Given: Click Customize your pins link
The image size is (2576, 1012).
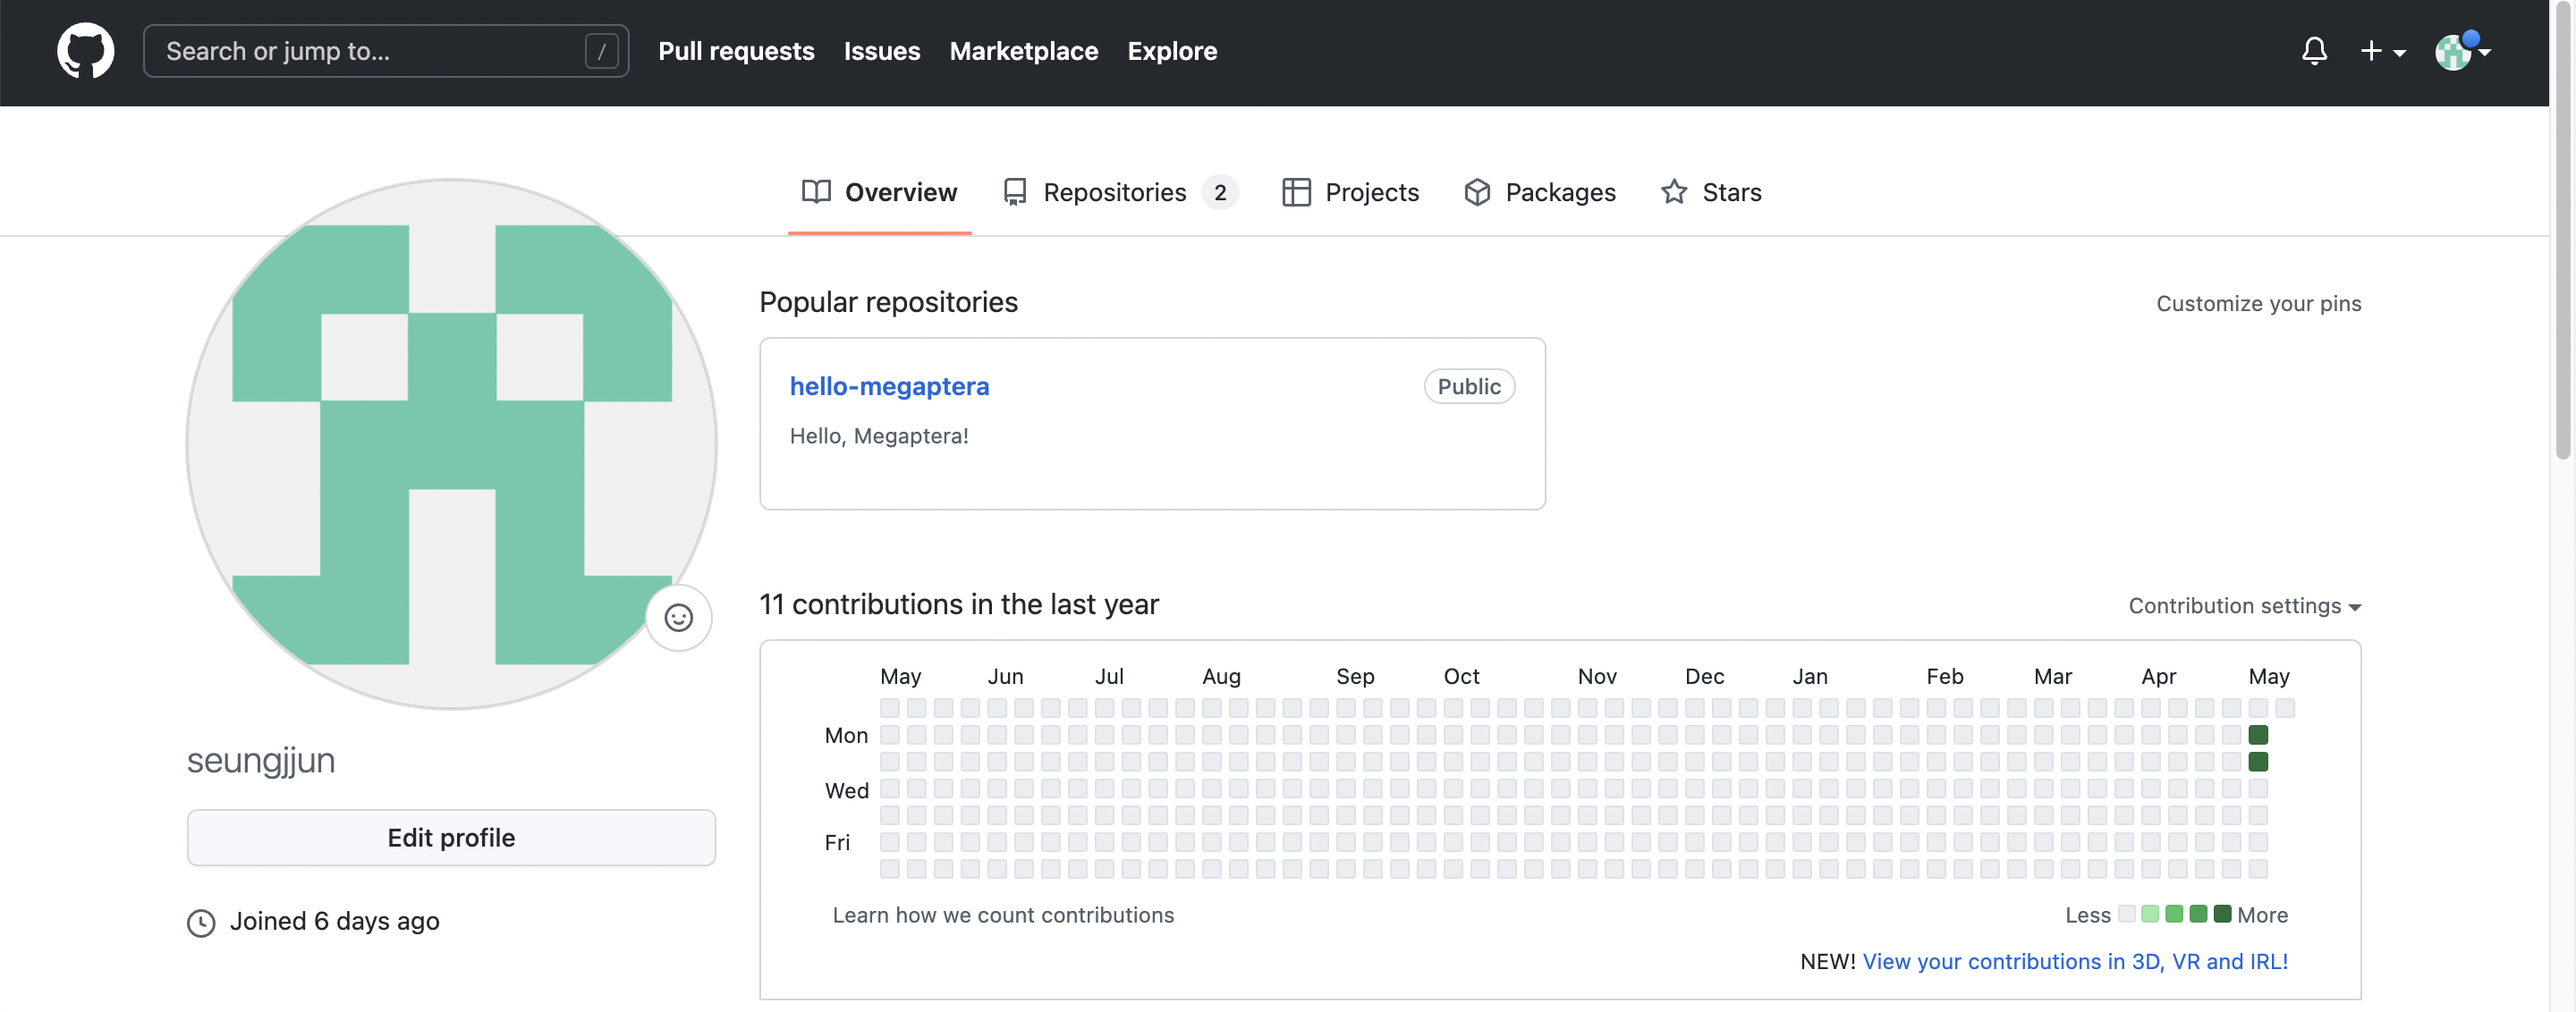Looking at the screenshot, I should coord(2258,304).
